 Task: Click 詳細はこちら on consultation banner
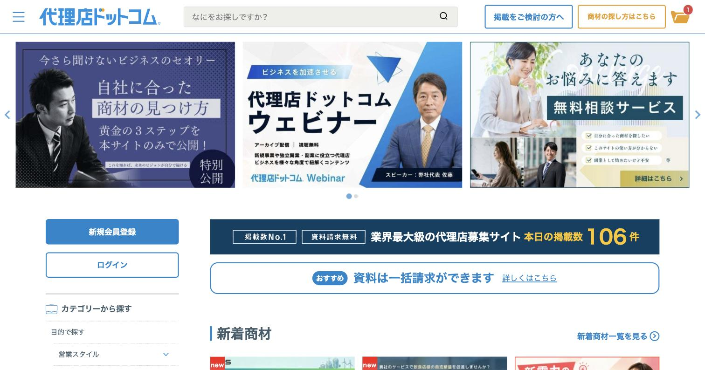[x=654, y=178]
